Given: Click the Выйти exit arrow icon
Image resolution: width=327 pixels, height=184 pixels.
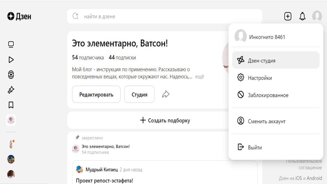Looking at the screenshot, I should [241, 147].
